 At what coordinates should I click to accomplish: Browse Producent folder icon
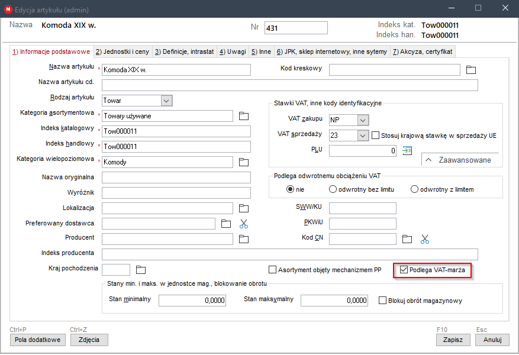click(x=244, y=239)
